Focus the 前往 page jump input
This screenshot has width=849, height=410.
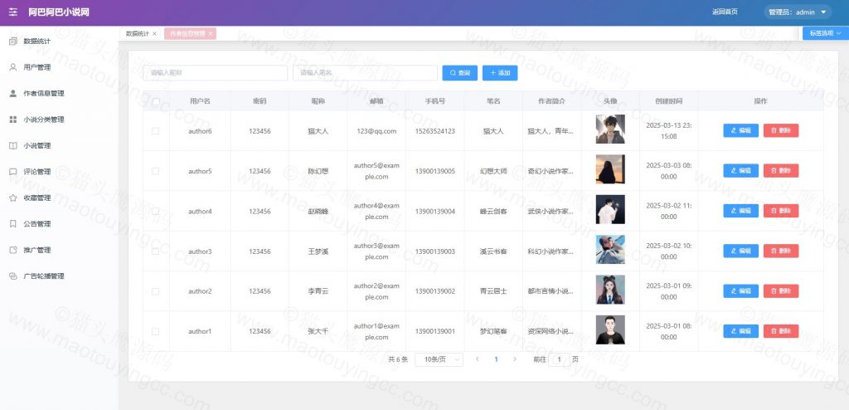click(x=559, y=359)
